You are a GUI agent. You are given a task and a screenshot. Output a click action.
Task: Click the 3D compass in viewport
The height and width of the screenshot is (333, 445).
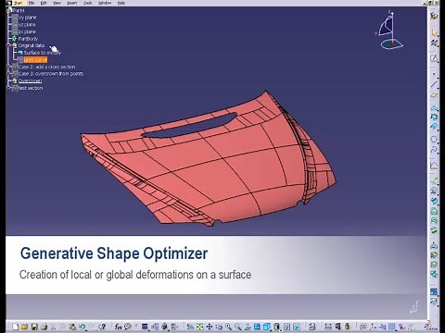pos(390,31)
